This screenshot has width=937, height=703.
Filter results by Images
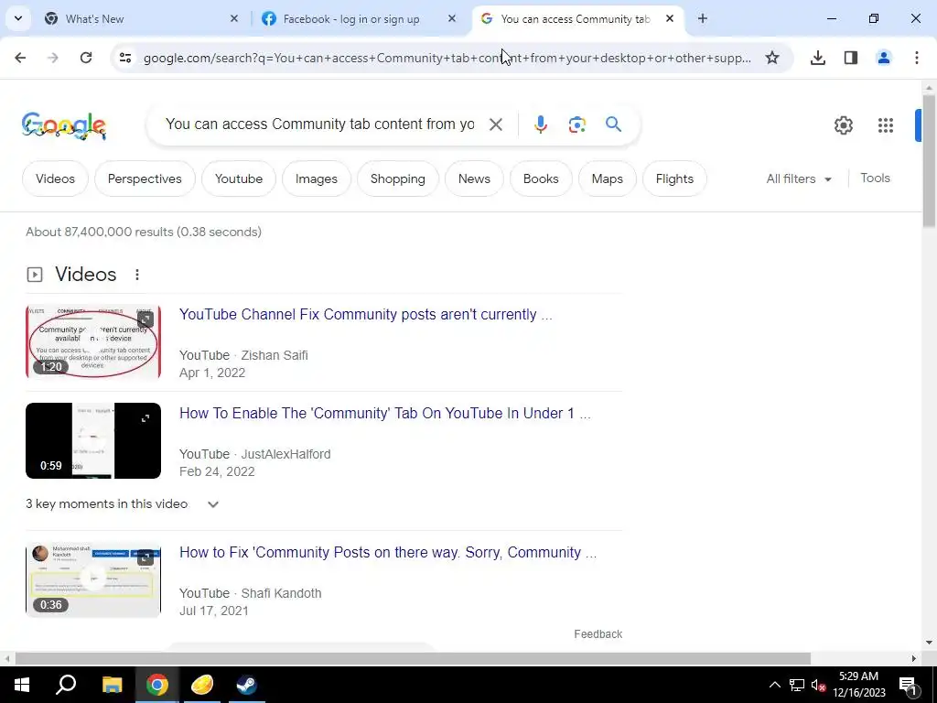316,178
